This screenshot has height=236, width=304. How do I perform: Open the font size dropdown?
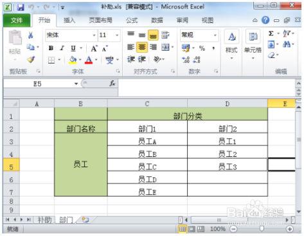(117, 35)
